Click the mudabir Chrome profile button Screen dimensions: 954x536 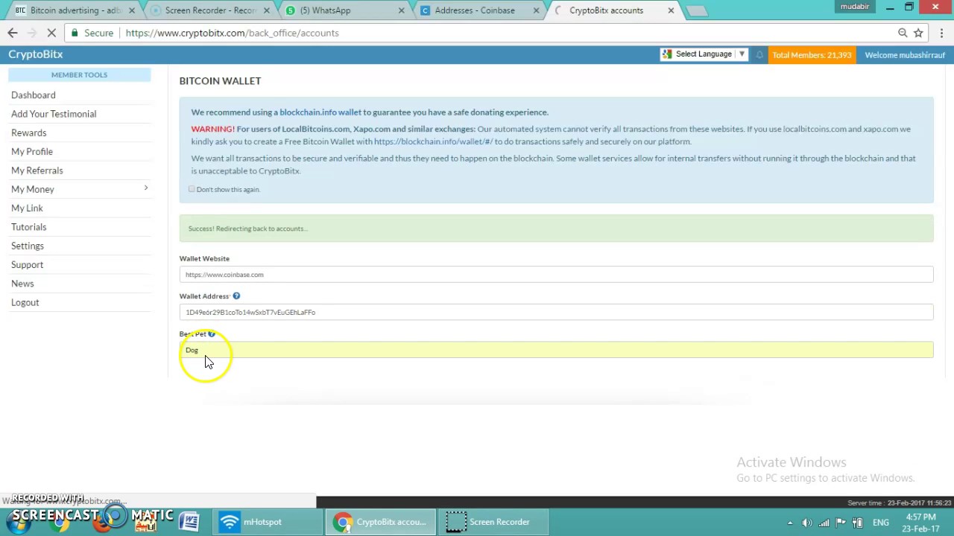pyautogui.click(x=855, y=7)
